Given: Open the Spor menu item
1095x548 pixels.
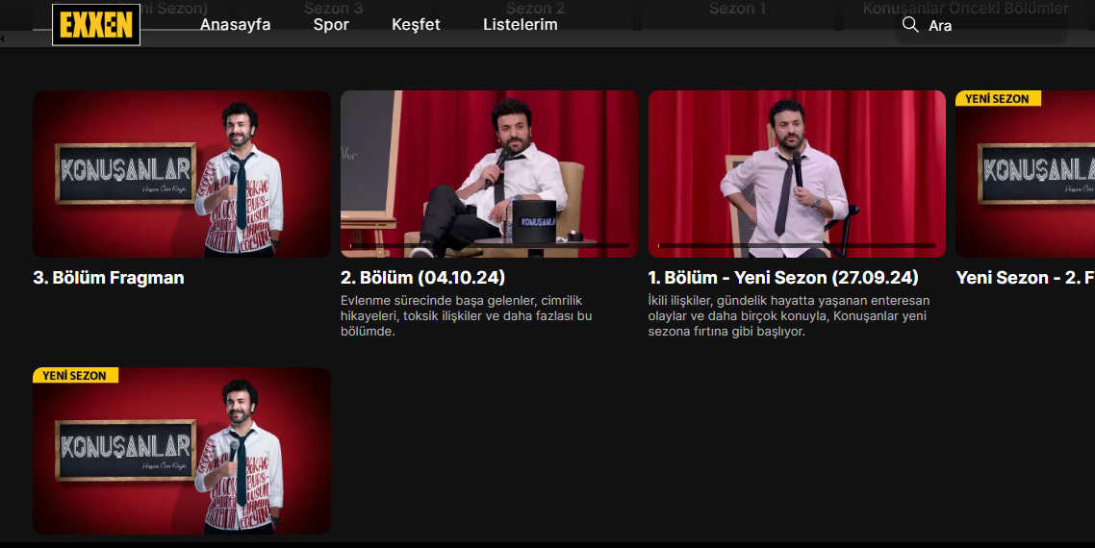Looking at the screenshot, I should pos(331,24).
